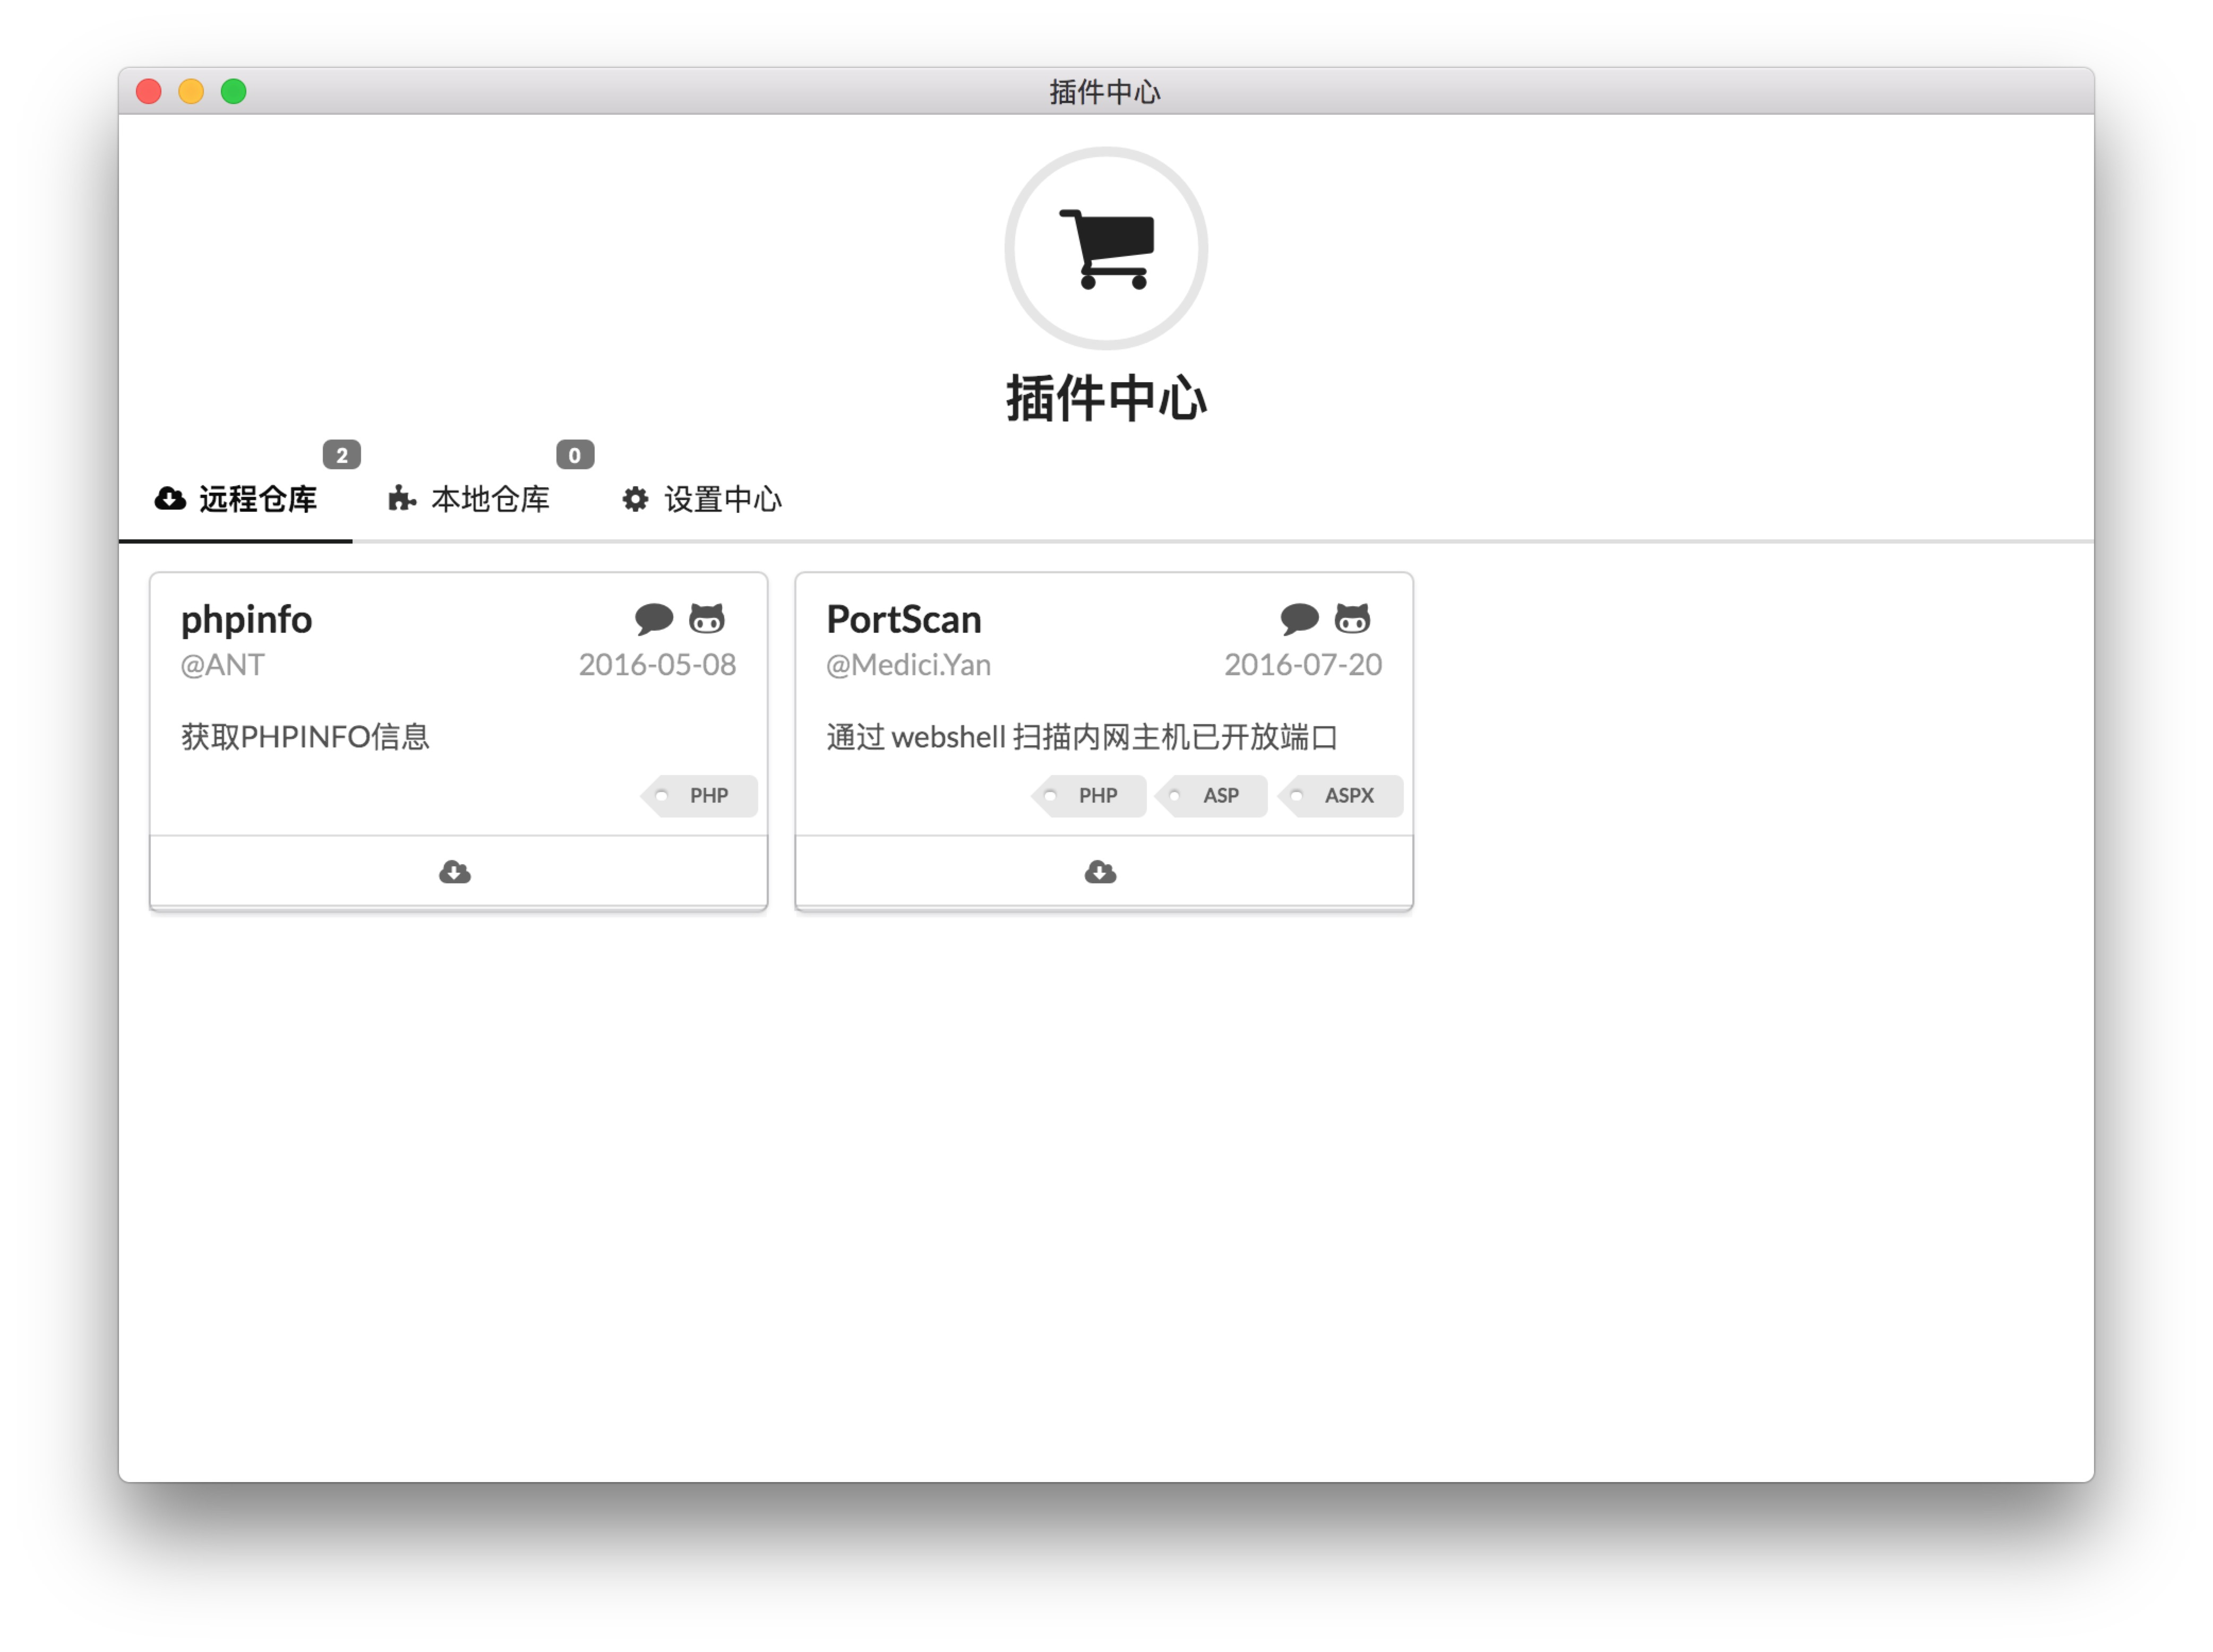The height and width of the screenshot is (1652, 2213).
Task: Click the @Medici.Yan author name
Action: coord(908,665)
